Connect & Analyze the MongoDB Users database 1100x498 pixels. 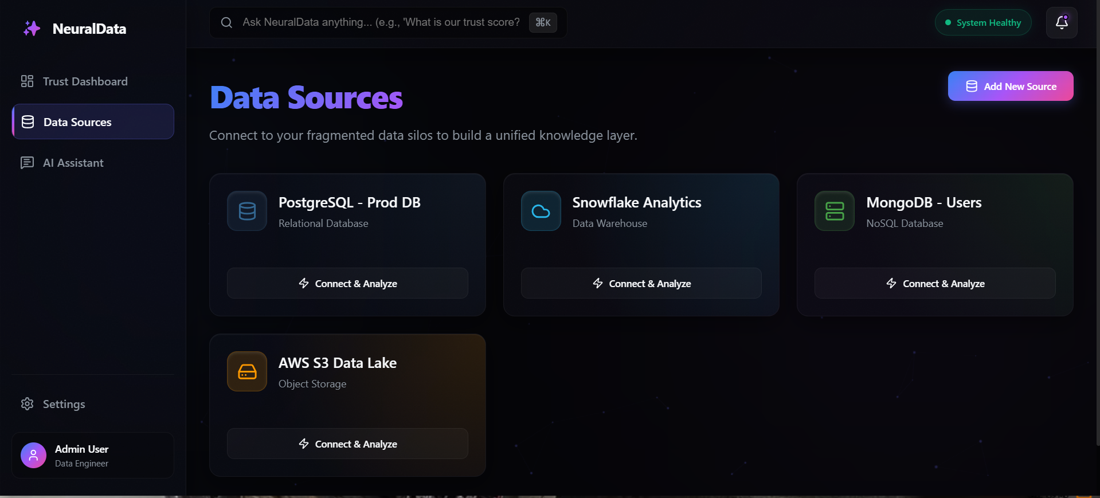pyautogui.click(x=934, y=283)
